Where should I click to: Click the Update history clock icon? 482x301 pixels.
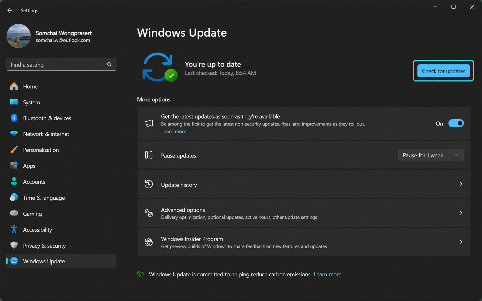pos(149,184)
